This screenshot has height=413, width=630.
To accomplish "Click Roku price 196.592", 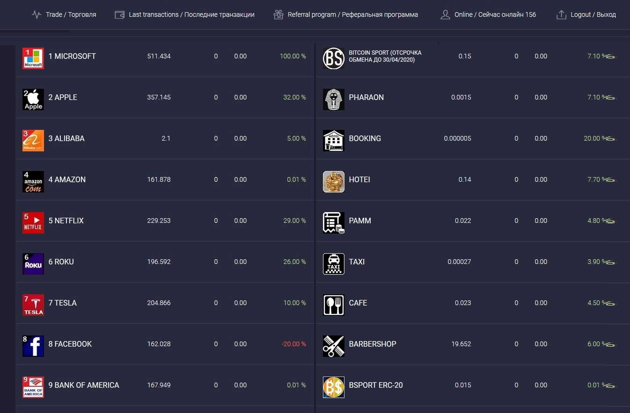I will pos(159,262).
